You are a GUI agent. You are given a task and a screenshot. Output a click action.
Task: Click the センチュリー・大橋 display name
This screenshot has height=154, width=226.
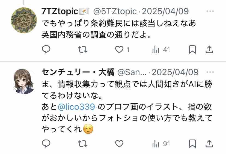tap(78, 72)
